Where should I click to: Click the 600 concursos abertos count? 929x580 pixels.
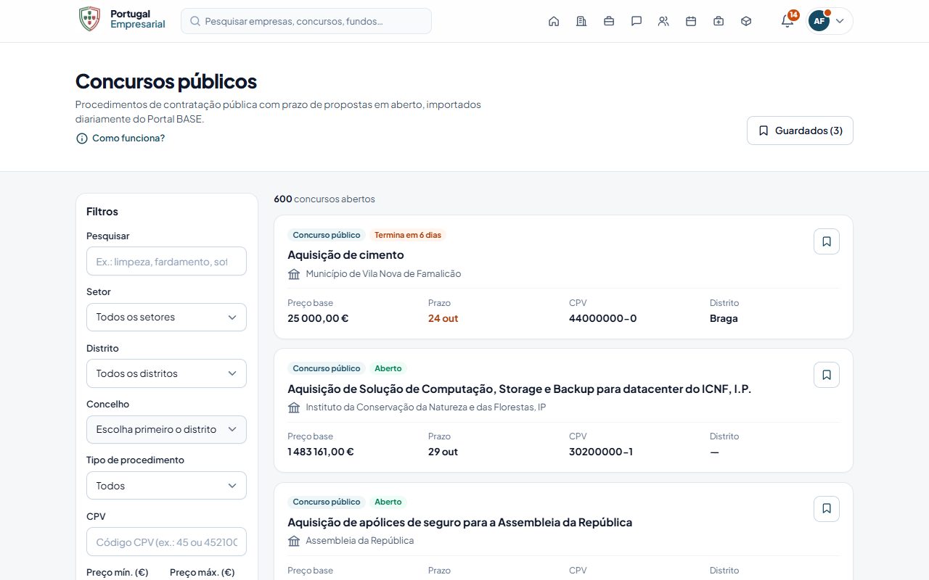pyautogui.click(x=324, y=199)
